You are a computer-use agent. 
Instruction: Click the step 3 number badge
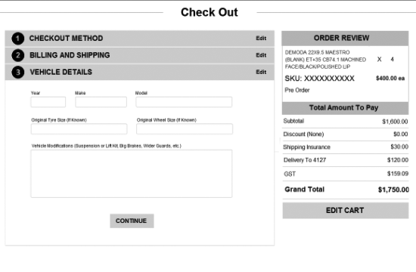(18, 73)
